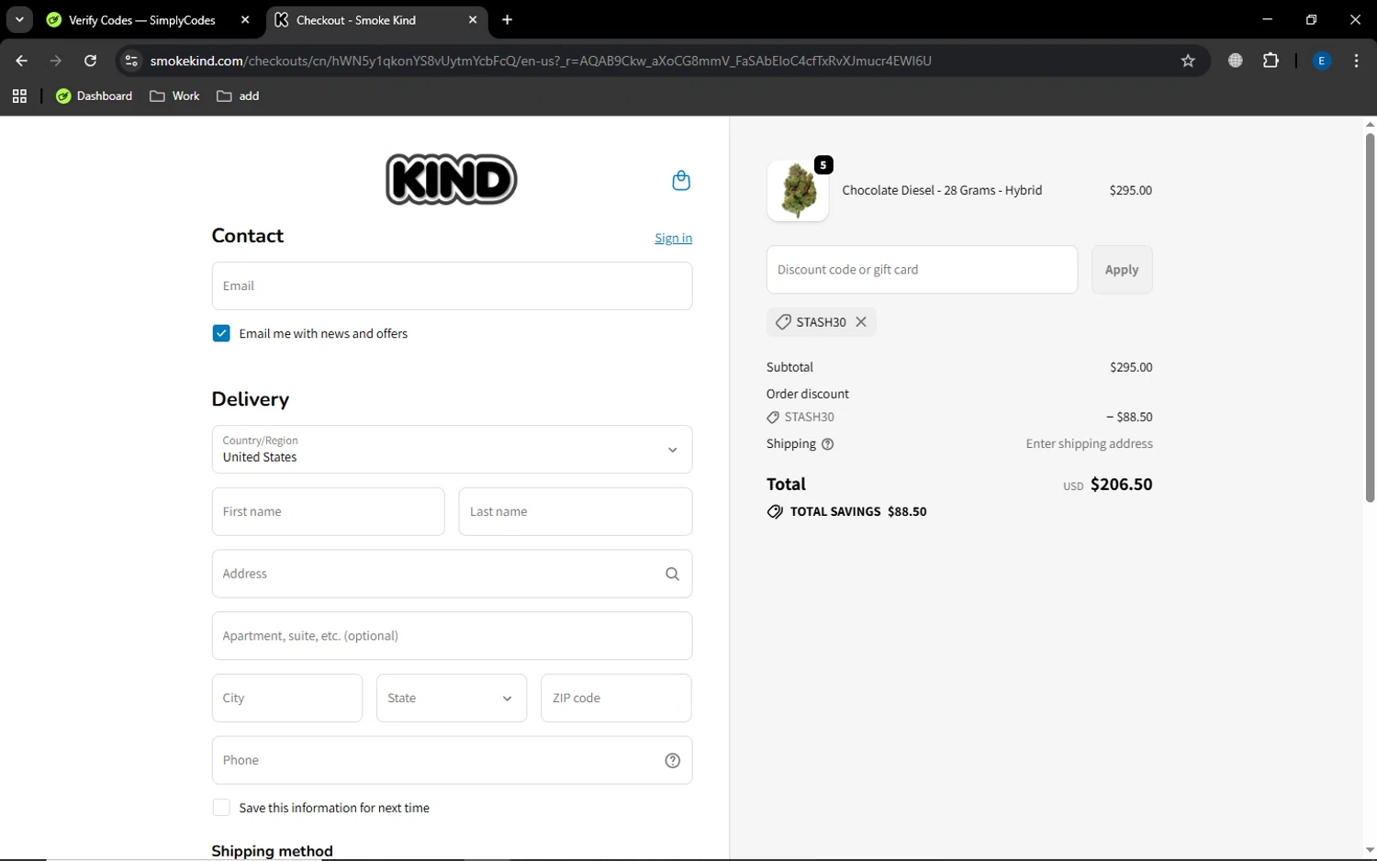Bookmark this page with the star icon

[1188, 61]
